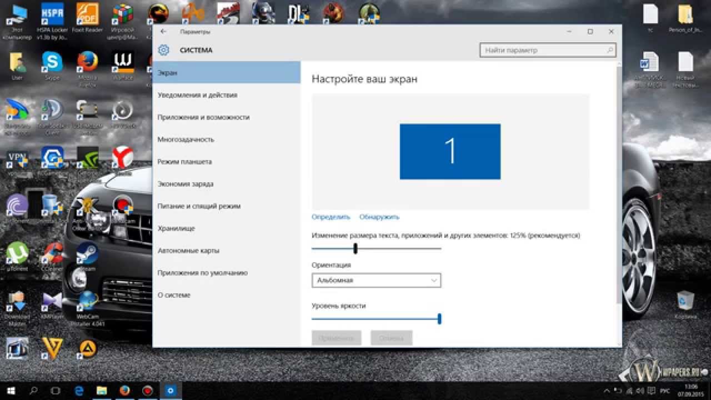Open Автономные карты section
The image size is (711, 400).
(227, 251)
